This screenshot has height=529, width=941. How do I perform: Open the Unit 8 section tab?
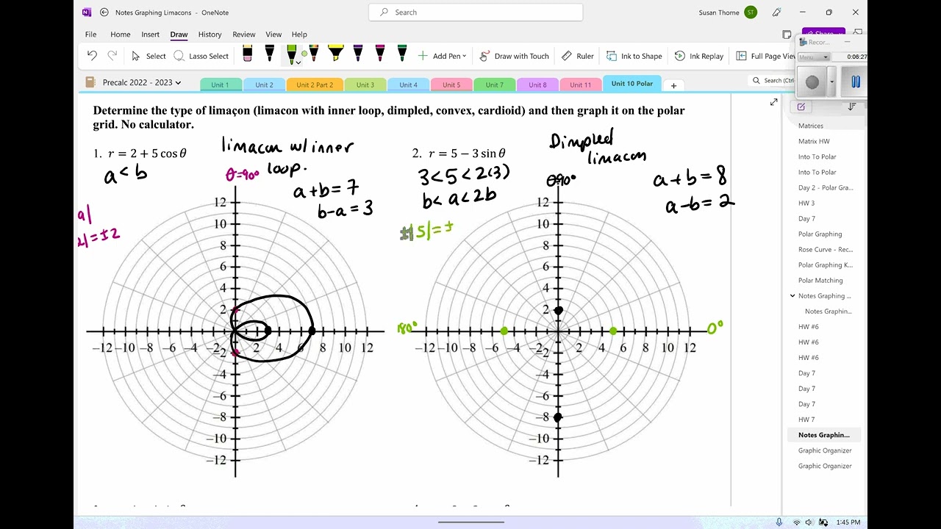click(537, 84)
